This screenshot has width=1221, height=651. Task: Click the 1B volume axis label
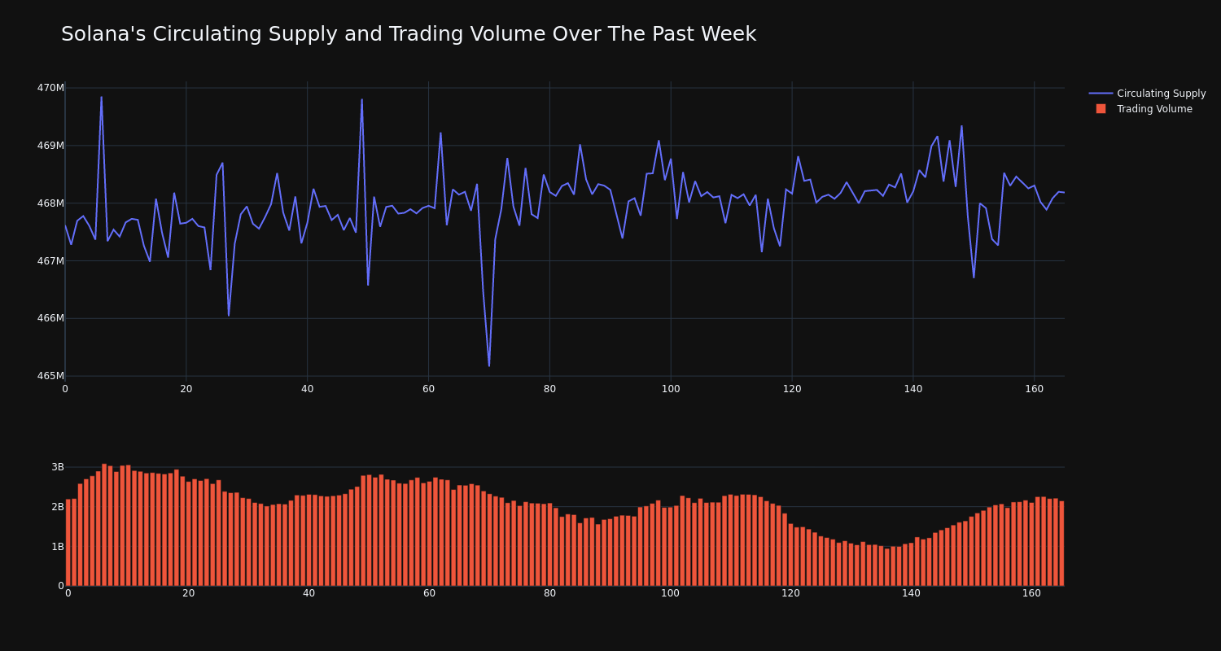(x=58, y=547)
